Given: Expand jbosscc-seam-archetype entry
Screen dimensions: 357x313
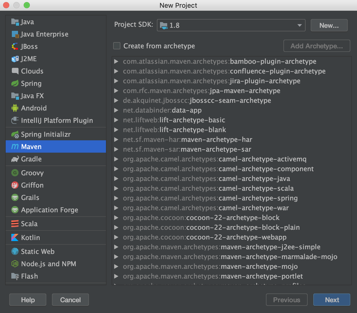Looking at the screenshot, I should 116,100.
